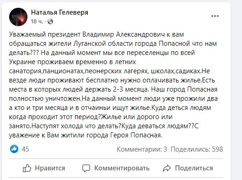Open author name Наталья Гелеверя
This screenshot has height=180, width=242.
tap(59, 12)
